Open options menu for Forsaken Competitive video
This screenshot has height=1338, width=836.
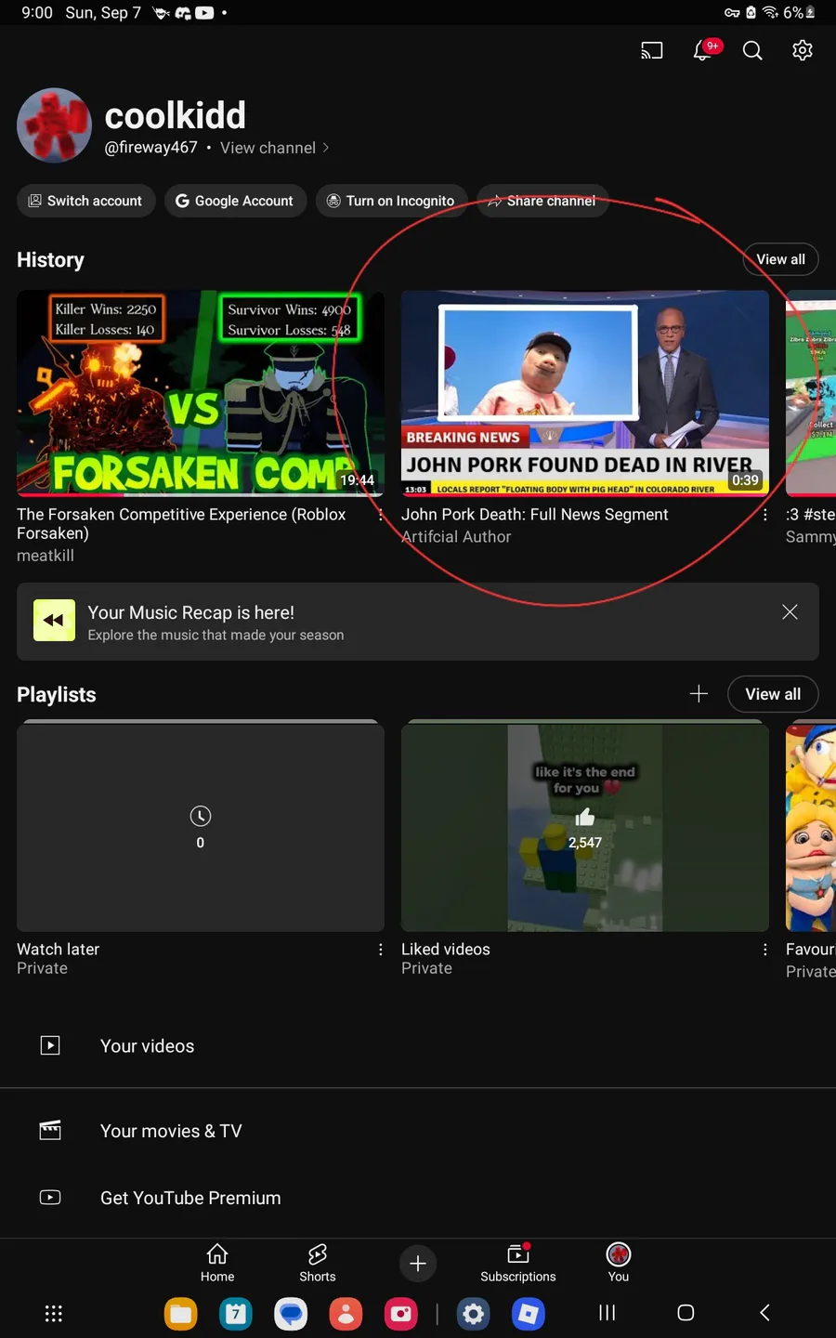coord(380,515)
